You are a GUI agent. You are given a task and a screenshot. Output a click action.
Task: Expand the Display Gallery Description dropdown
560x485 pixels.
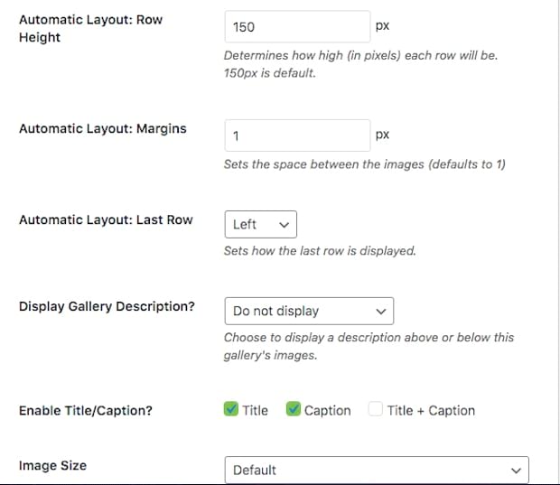pos(308,311)
